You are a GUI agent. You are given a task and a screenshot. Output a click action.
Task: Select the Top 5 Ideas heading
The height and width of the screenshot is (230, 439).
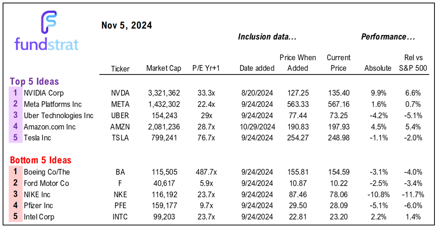tap(34, 82)
